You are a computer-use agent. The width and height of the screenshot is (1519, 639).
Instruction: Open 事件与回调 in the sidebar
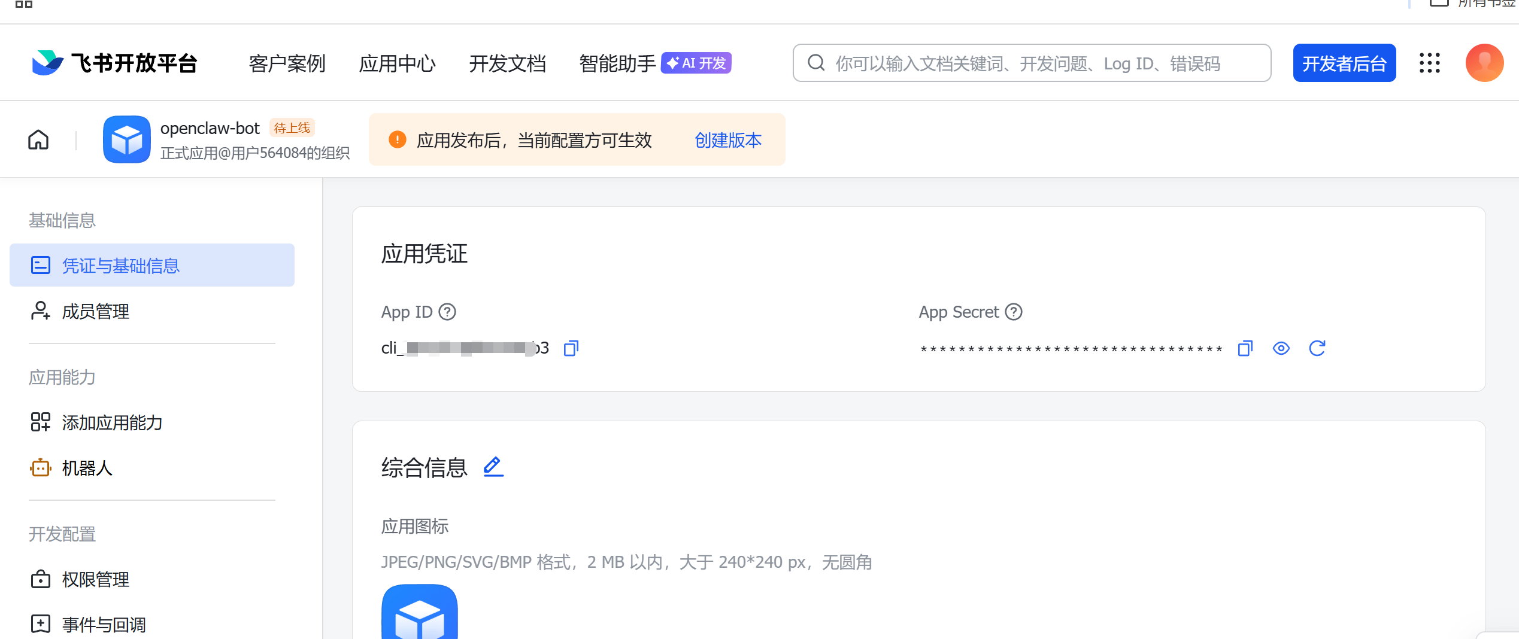click(152, 625)
